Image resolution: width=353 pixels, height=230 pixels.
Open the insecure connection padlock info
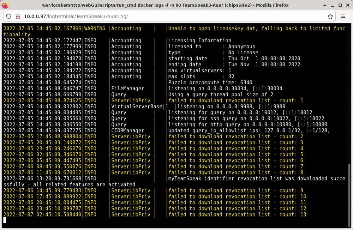pyautogui.click(x=18, y=17)
